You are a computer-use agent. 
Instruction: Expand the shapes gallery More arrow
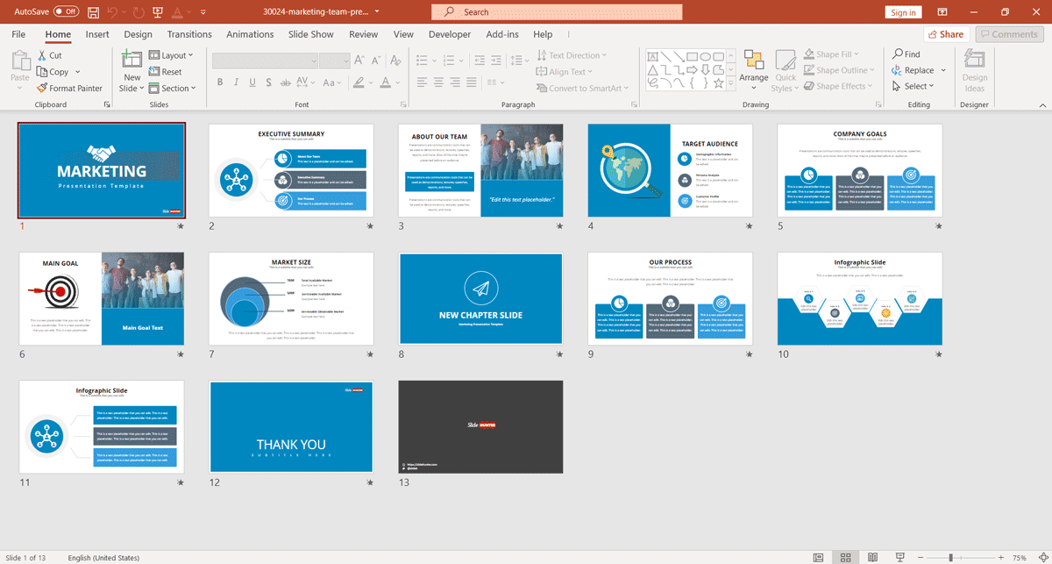(731, 84)
